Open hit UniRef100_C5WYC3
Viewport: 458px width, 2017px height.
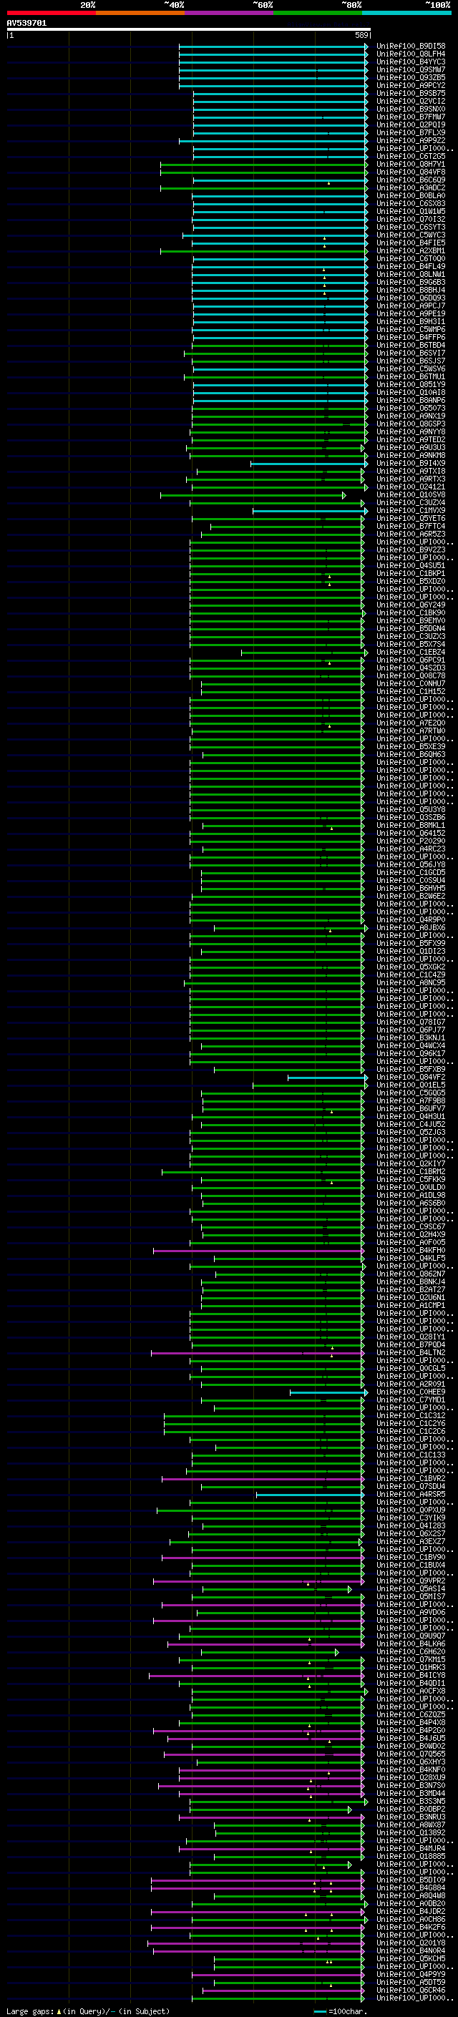411,235
